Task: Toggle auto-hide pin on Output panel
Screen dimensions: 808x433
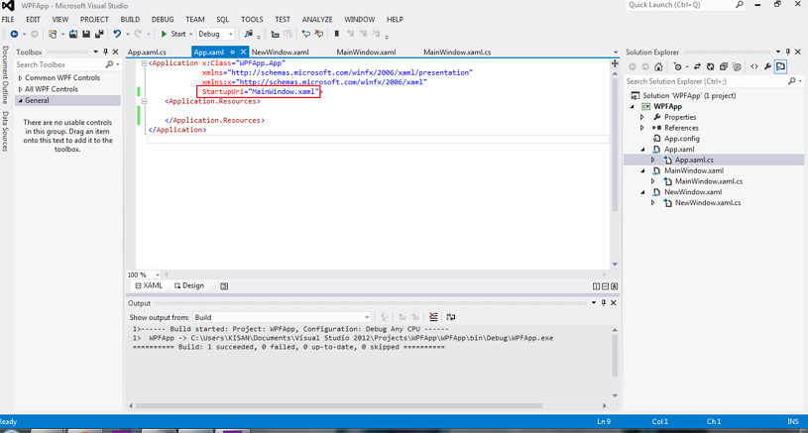Action: coord(604,303)
